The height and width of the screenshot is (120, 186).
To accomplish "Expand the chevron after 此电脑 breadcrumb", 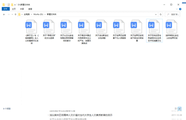I will pyautogui.click(x=32, y=14).
